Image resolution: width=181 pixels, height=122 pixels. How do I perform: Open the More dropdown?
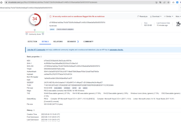pyautogui.click(x=178, y=17)
